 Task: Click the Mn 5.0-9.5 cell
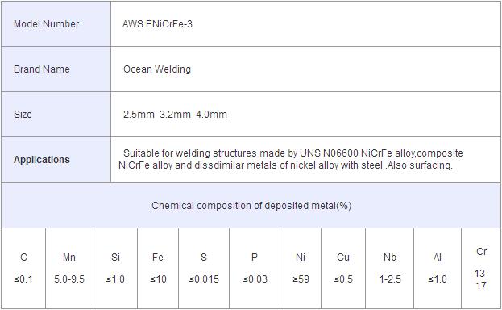click(69, 268)
